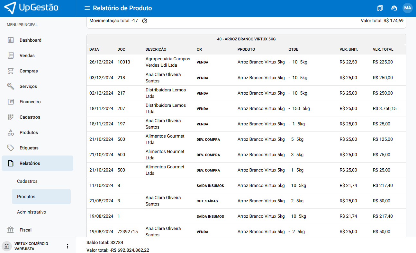The width and height of the screenshot is (416, 253).
Task: Click the Etiquetas tag icon
Action: coord(11,148)
